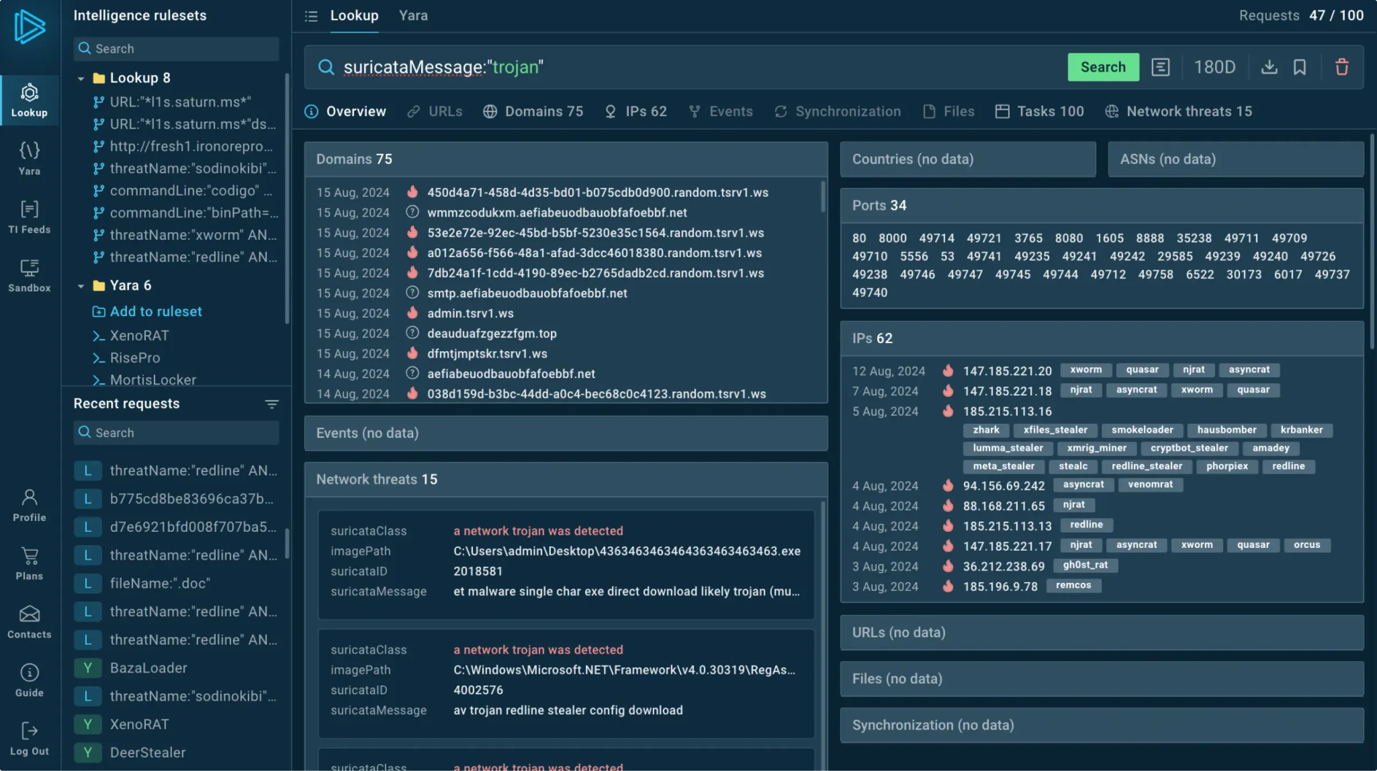Open the Recent requests filter

click(272, 404)
